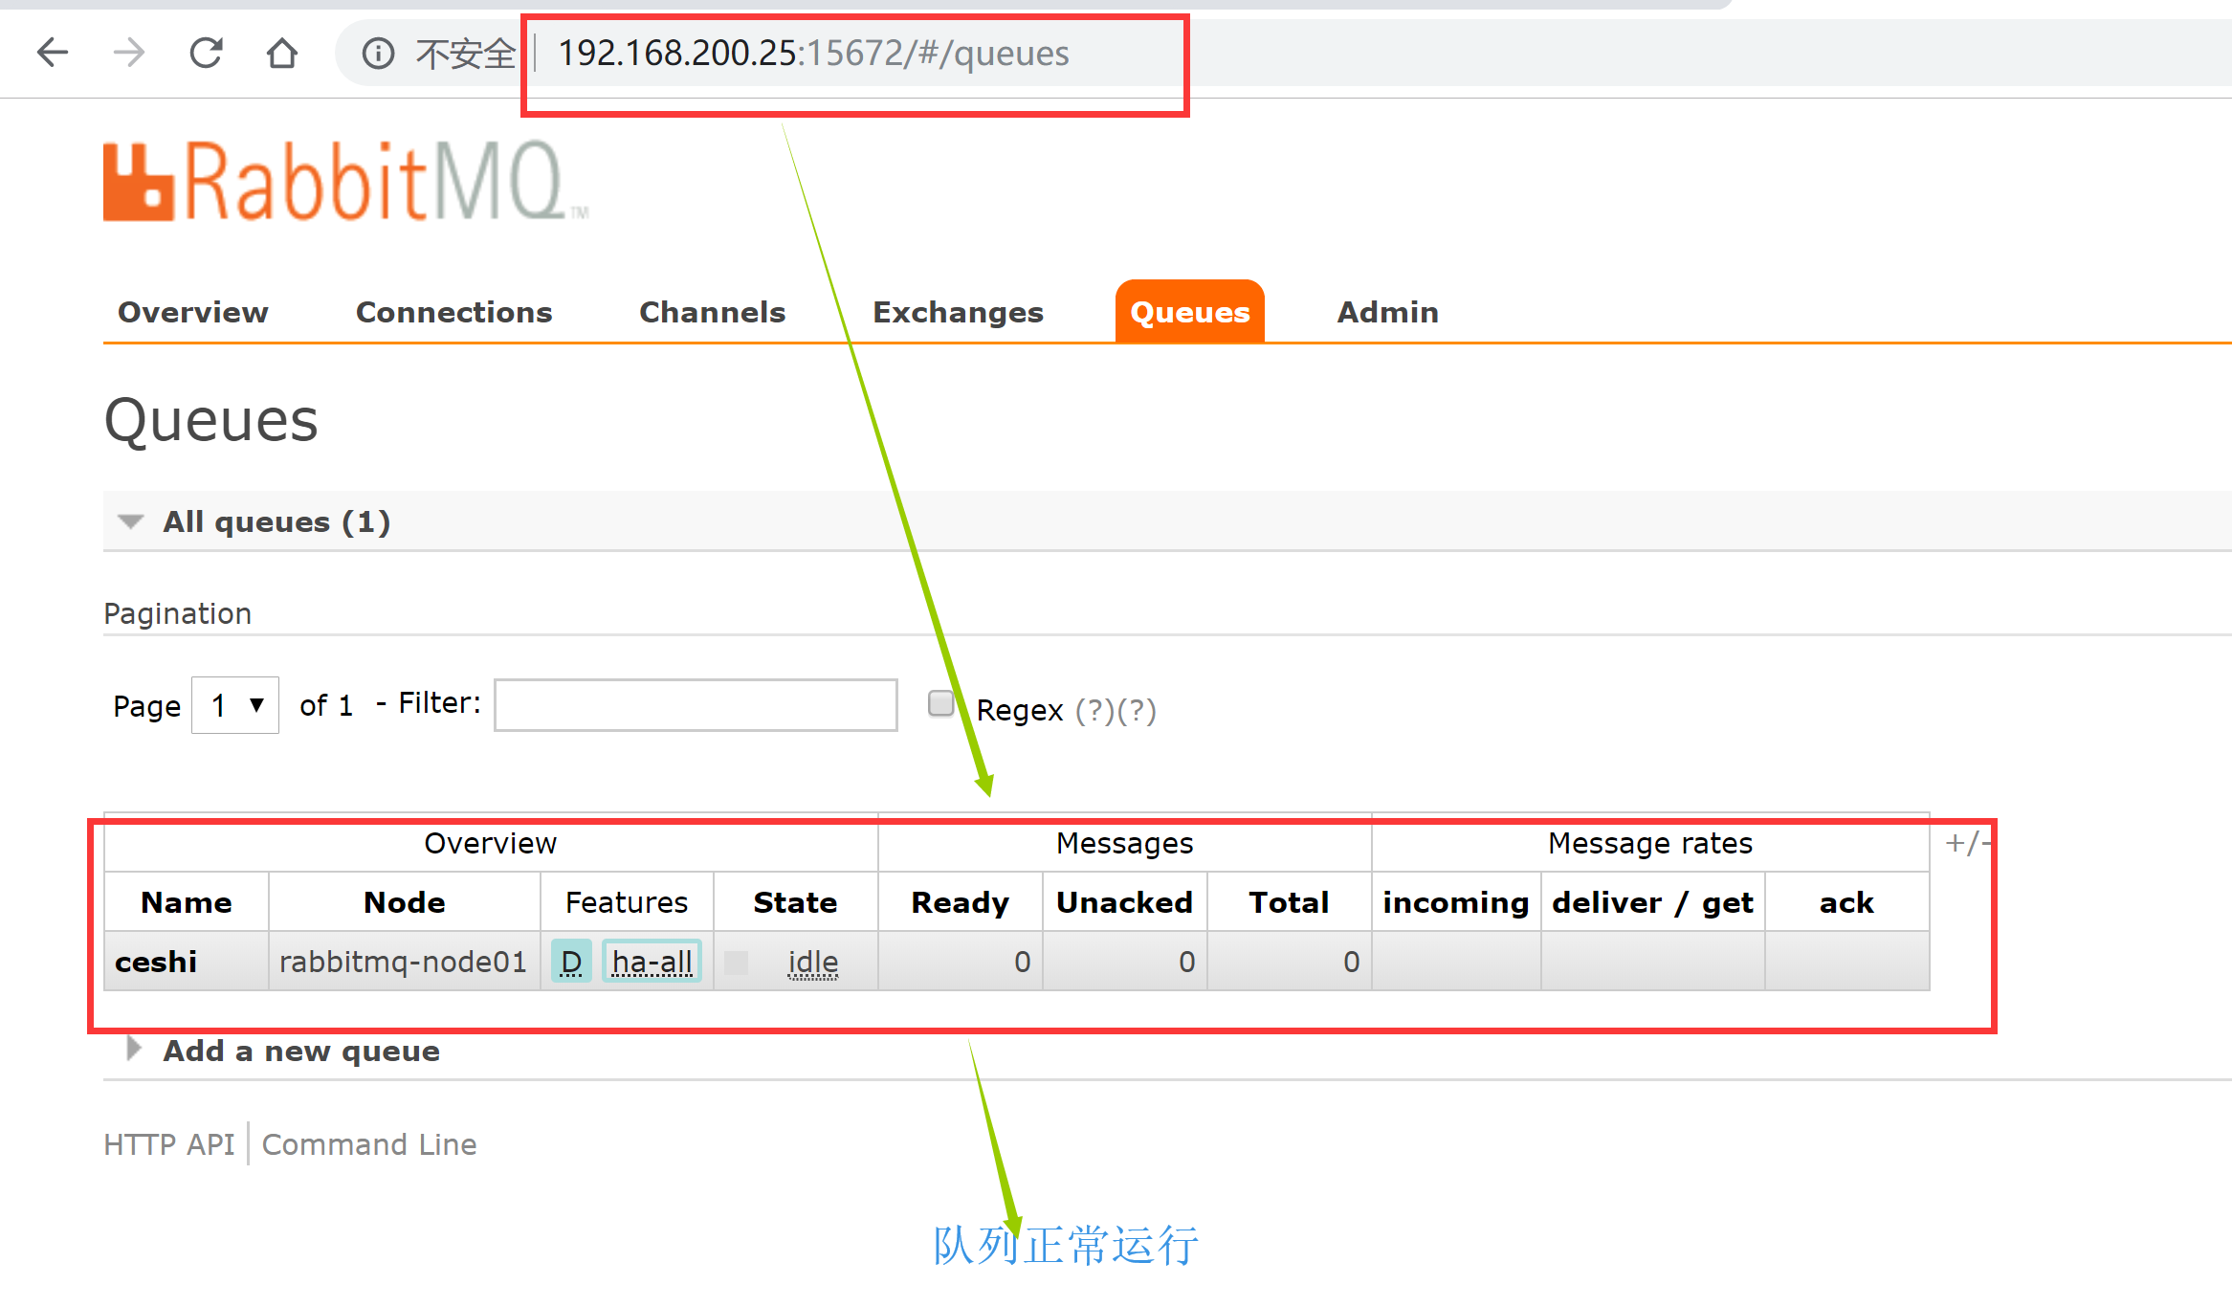Click the D durable feature badge

[571, 962]
